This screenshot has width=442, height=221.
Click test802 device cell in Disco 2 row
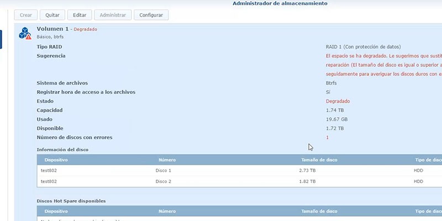click(49, 181)
